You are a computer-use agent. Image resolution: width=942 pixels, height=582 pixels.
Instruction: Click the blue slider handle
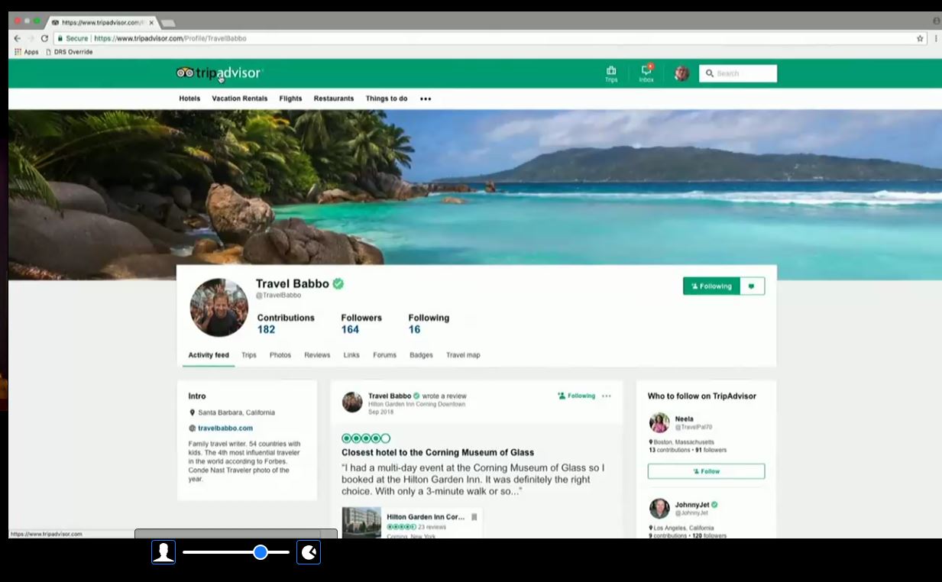(x=261, y=552)
